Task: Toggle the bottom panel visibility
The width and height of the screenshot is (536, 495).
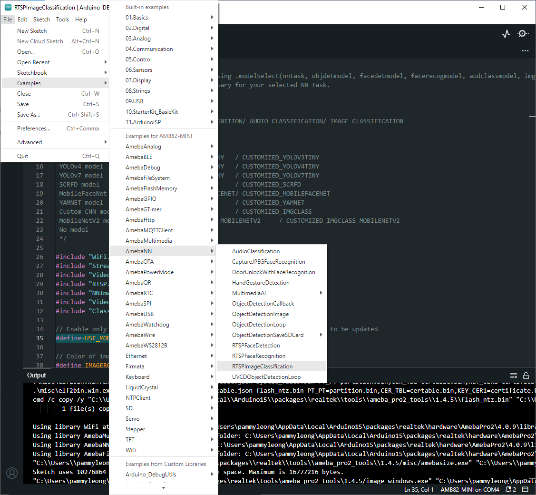Action: click(x=525, y=489)
